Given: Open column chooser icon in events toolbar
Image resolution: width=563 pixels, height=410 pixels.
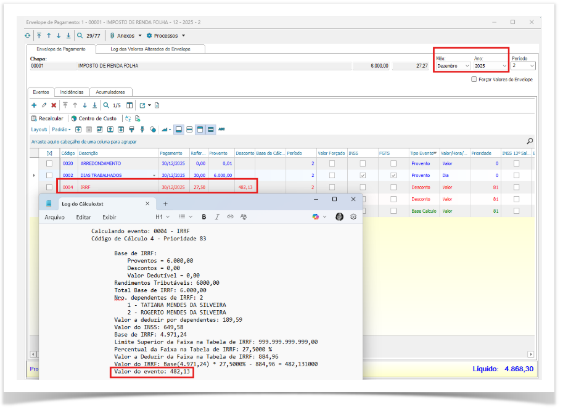Looking at the screenshot, I should tap(129, 105).
